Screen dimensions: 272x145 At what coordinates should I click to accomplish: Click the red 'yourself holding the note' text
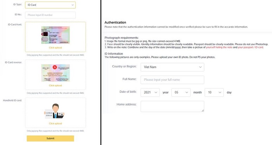219,47
